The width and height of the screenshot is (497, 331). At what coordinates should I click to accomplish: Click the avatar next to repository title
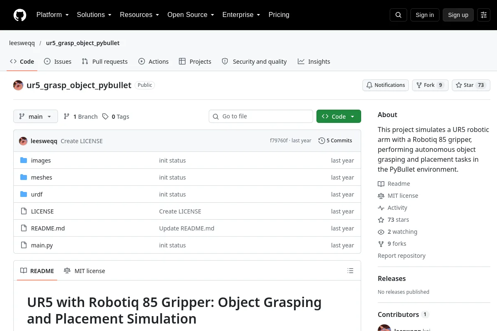[18, 85]
